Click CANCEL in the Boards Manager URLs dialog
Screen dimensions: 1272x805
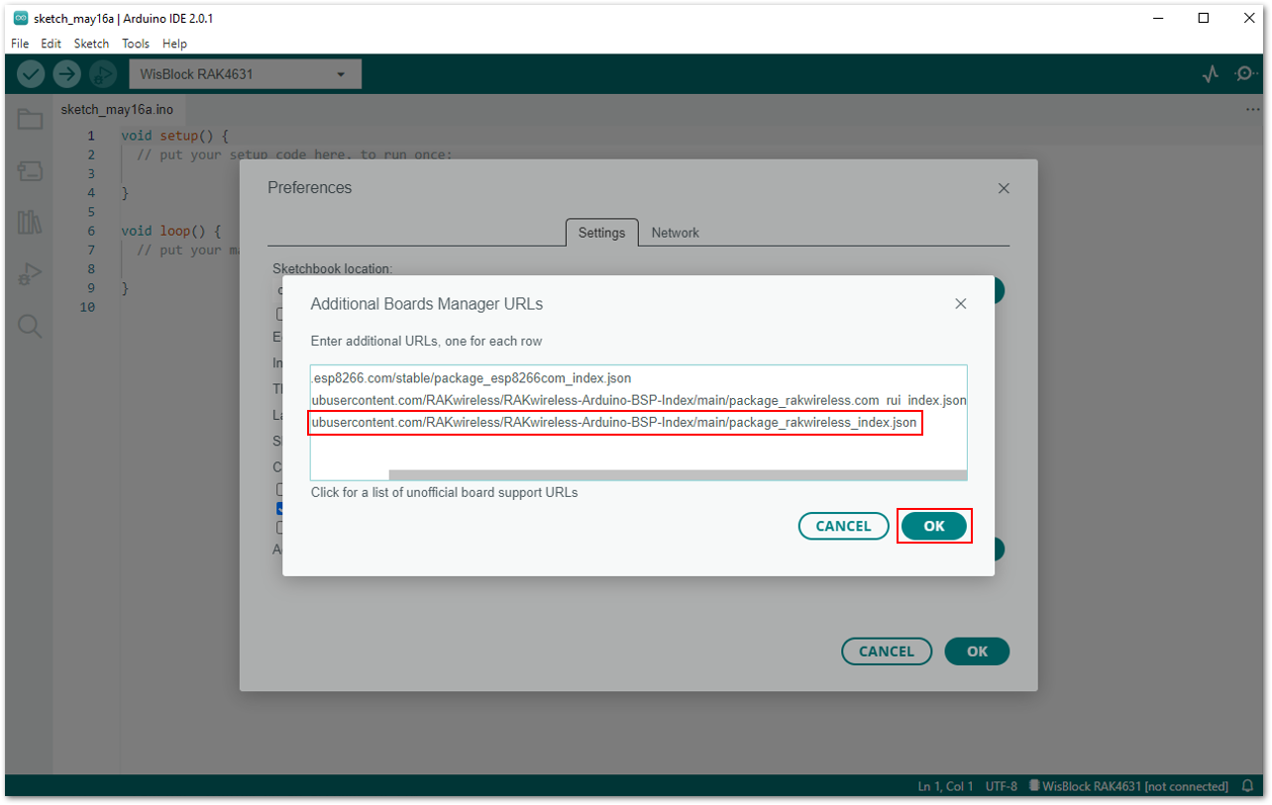click(843, 526)
